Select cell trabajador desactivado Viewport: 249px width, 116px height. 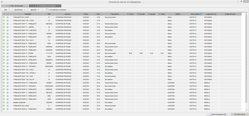28,102
